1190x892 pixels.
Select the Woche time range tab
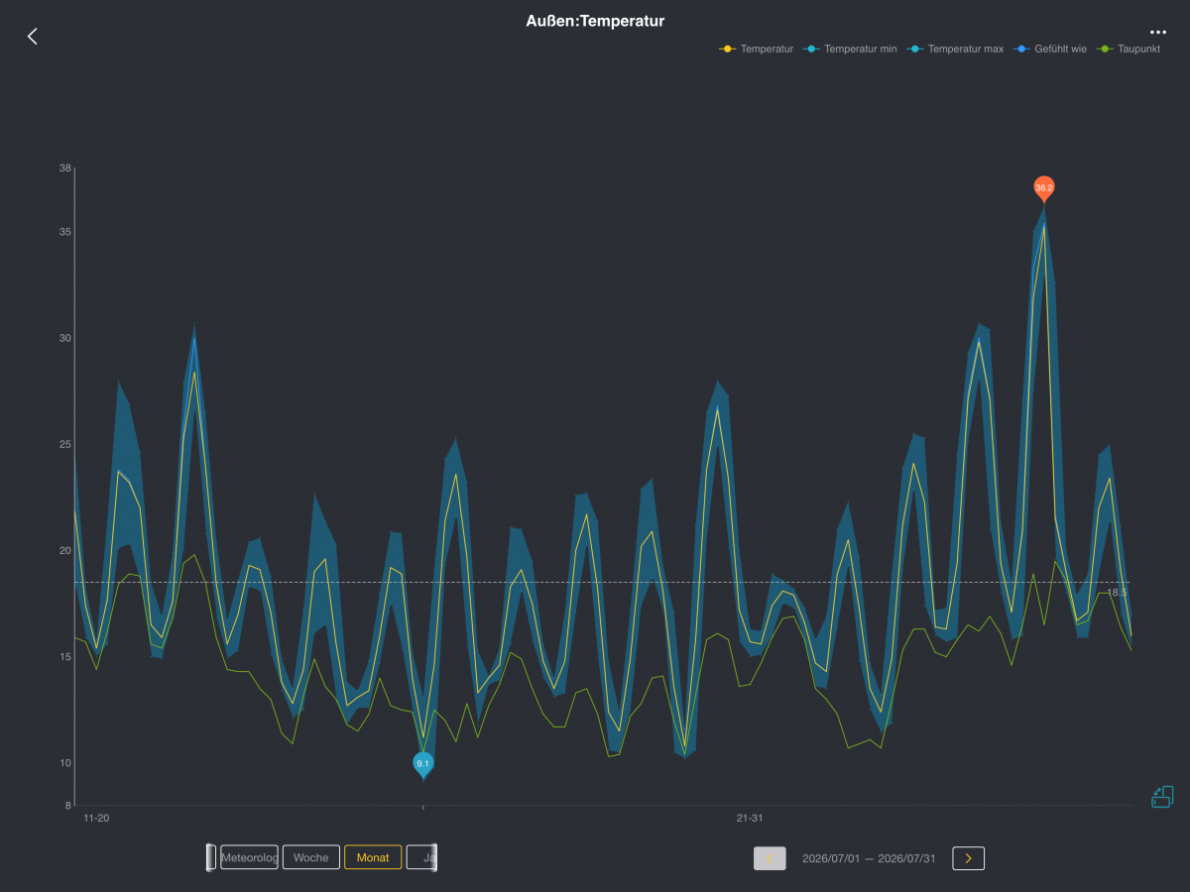(x=311, y=857)
